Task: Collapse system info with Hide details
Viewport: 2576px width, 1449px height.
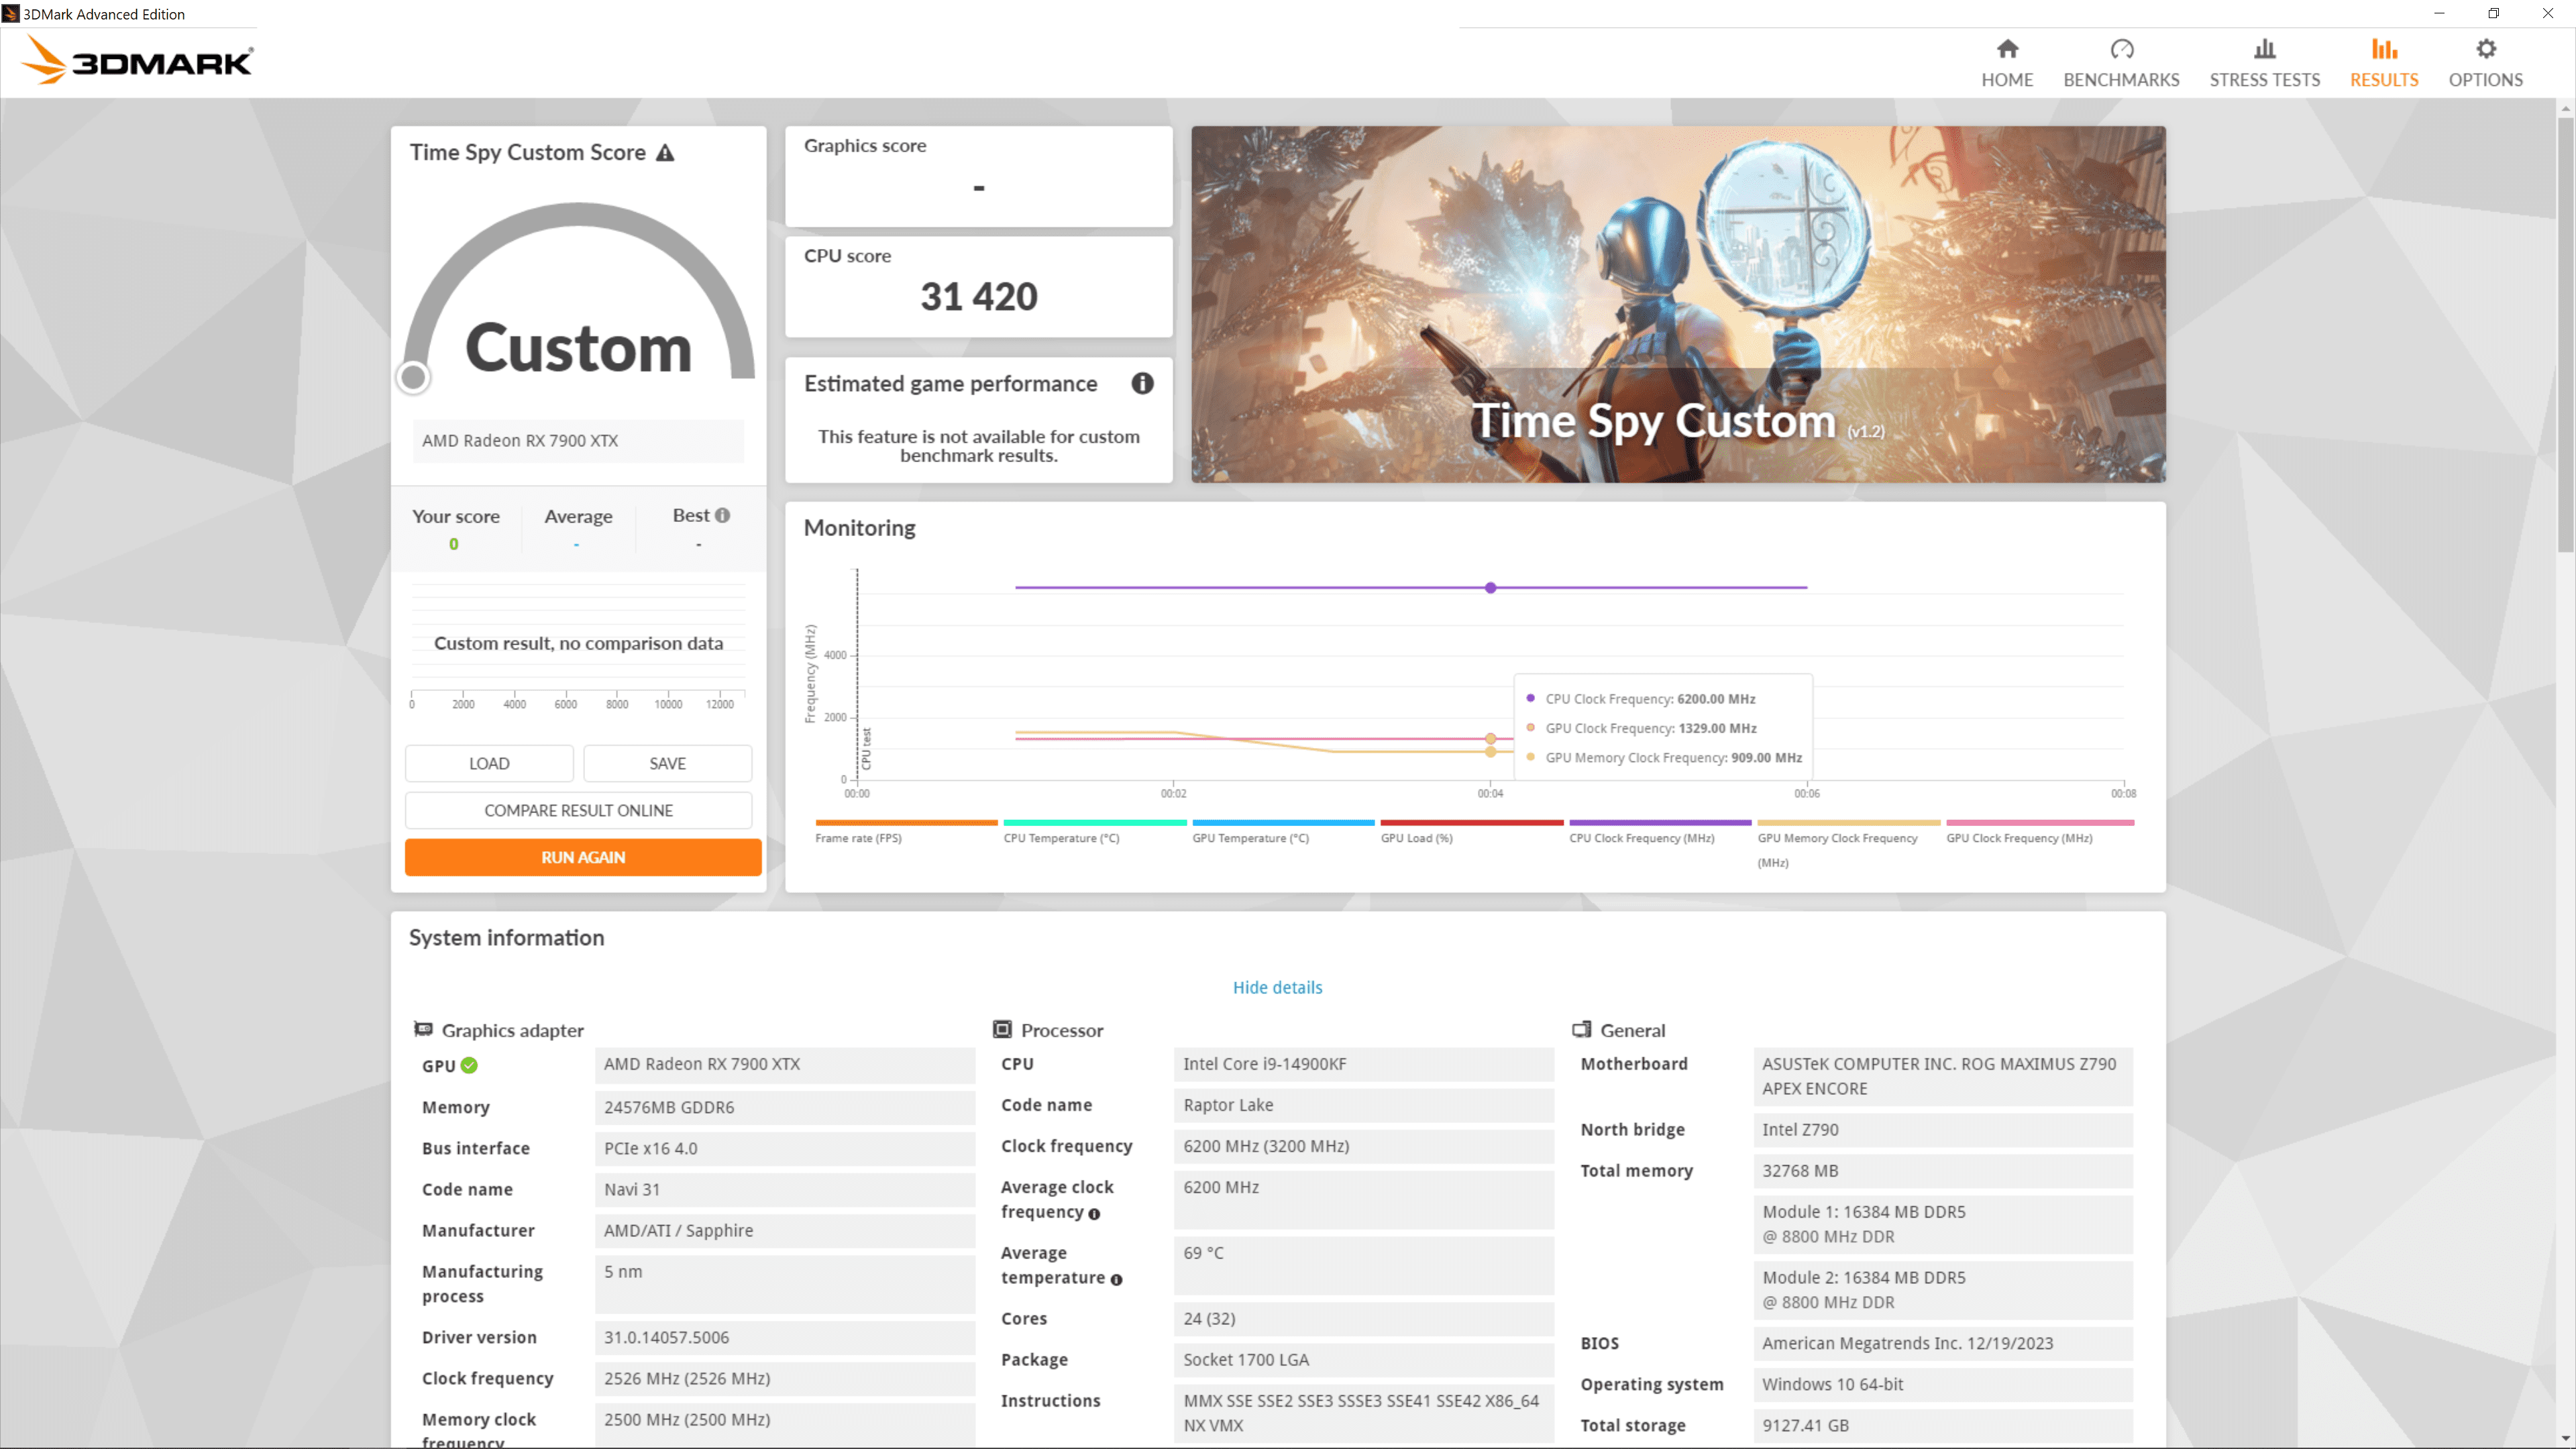Action: pyautogui.click(x=1277, y=988)
